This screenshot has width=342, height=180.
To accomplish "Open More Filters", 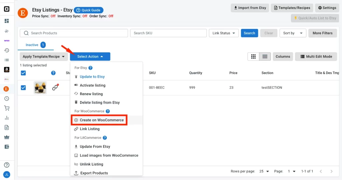I will click(322, 33).
